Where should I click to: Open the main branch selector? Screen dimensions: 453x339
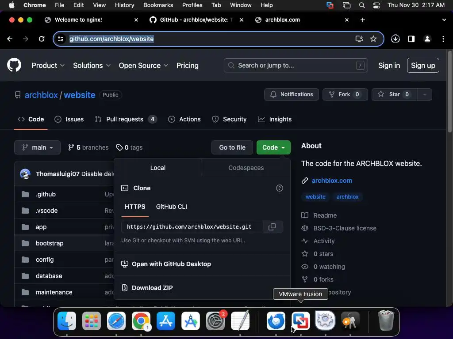37,147
